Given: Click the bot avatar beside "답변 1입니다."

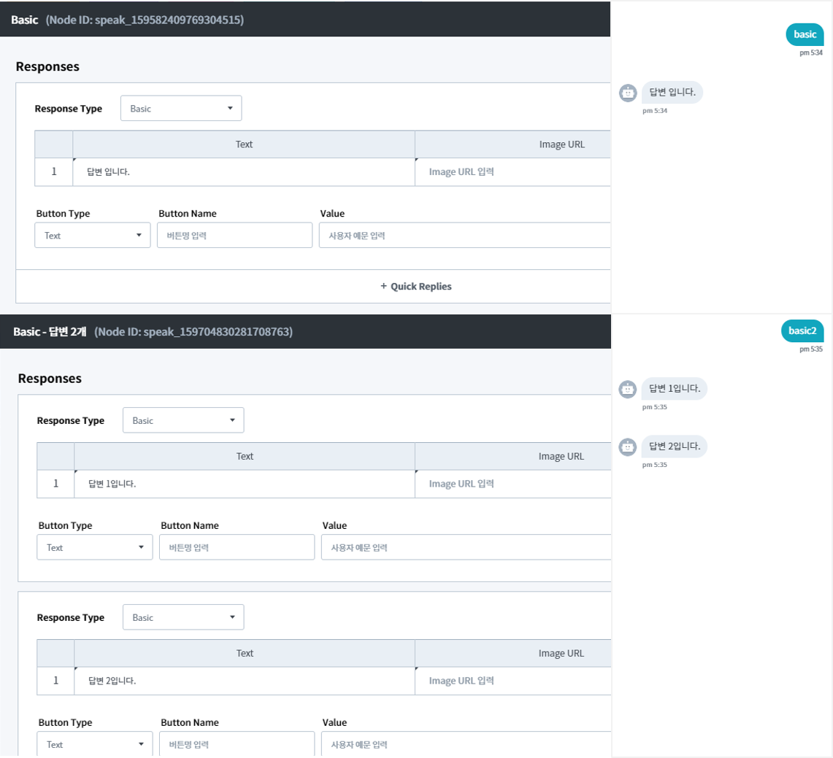Looking at the screenshot, I should click(x=627, y=389).
